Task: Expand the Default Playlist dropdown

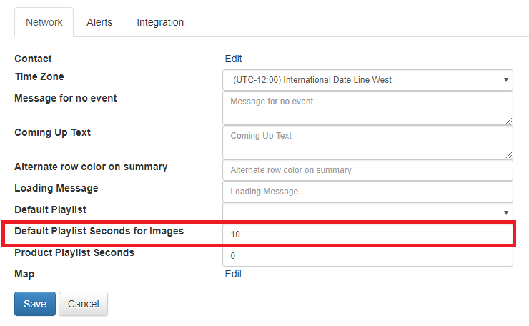Action: pyautogui.click(x=367, y=212)
